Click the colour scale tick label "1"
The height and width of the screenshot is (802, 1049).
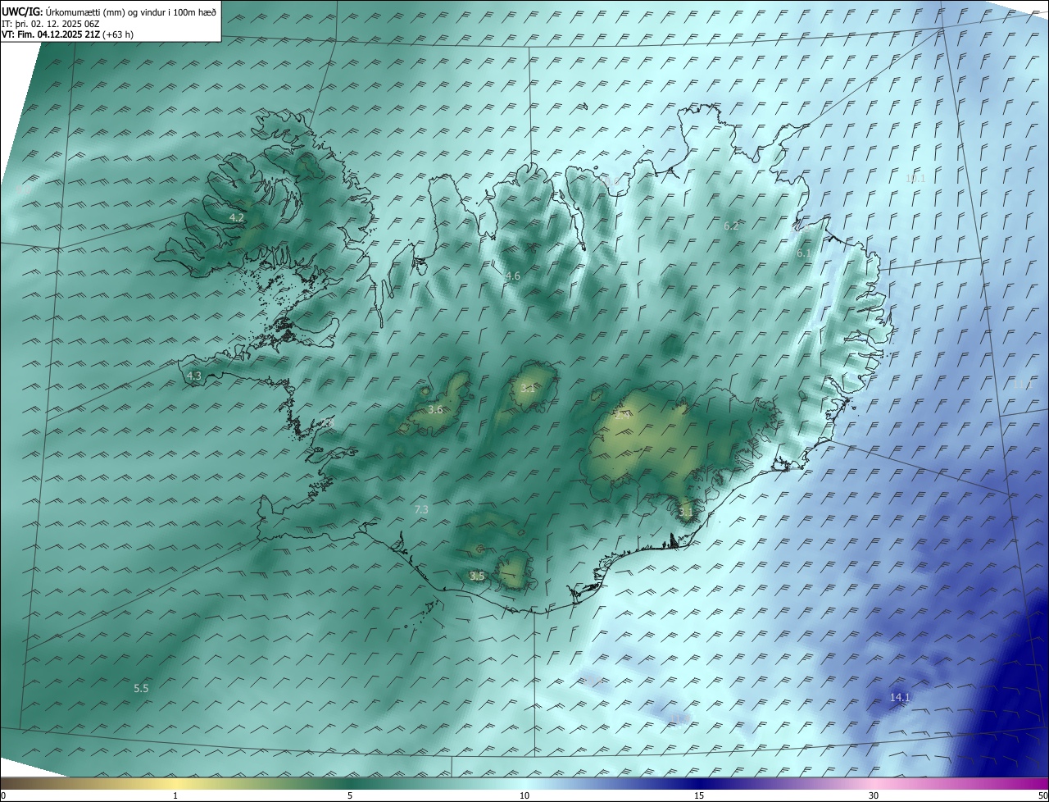(x=175, y=795)
